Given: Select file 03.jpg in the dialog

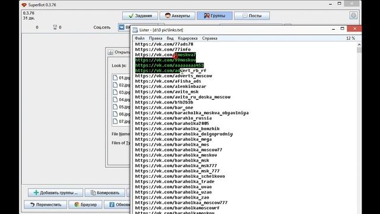Looking at the screenshot, I should (122, 93).
